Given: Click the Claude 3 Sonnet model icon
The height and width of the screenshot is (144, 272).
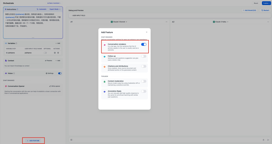Looking at the screenshot, I should (x=112, y=22).
